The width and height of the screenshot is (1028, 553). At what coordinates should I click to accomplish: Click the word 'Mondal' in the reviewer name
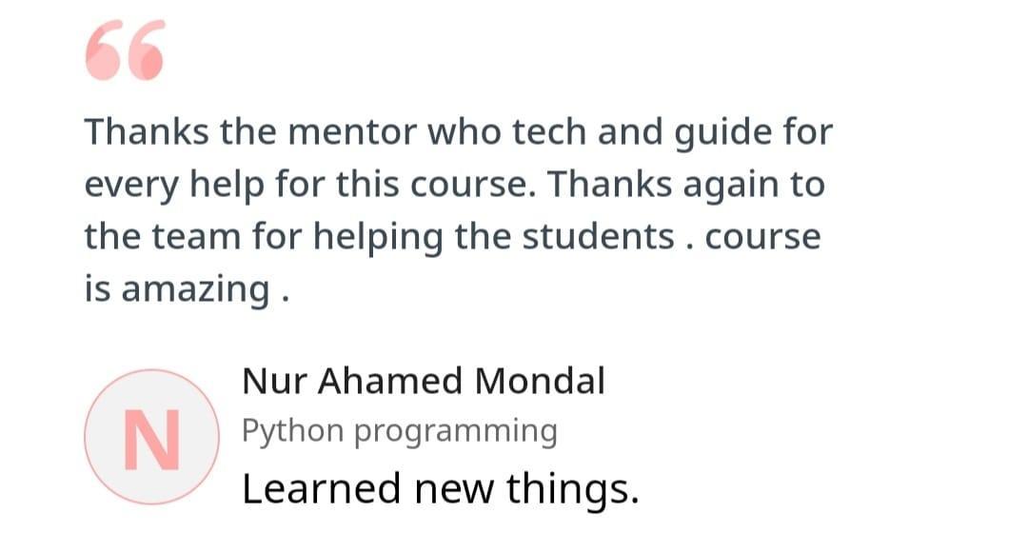(x=540, y=381)
